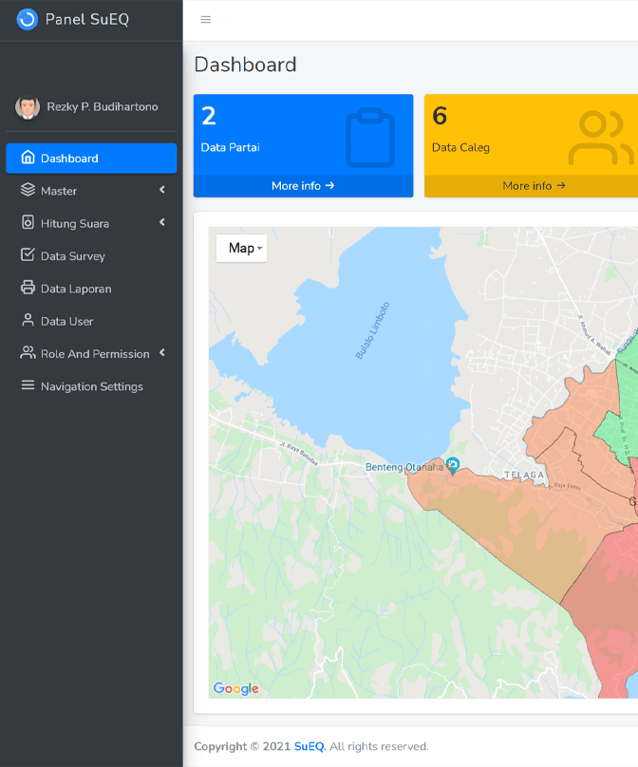
Task: Toggle the sidebar with the hamburger icon
Action: (206, 20)
